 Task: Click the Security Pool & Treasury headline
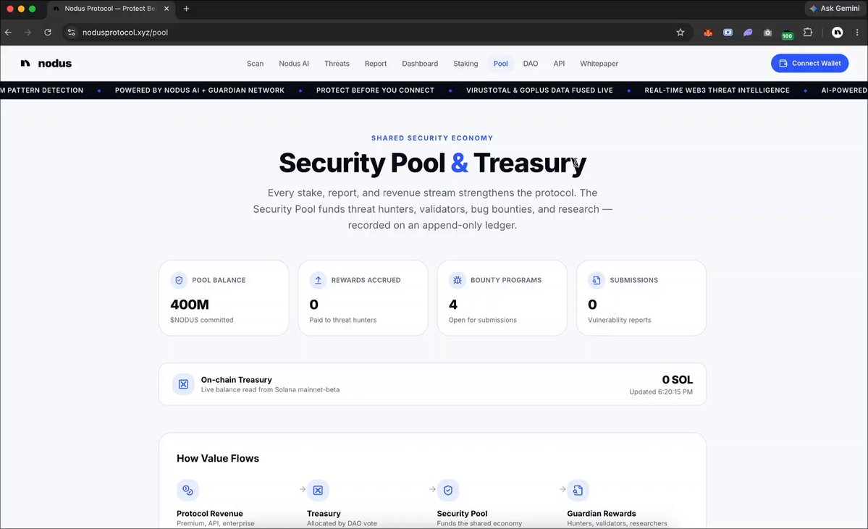[x=432, y=164]
